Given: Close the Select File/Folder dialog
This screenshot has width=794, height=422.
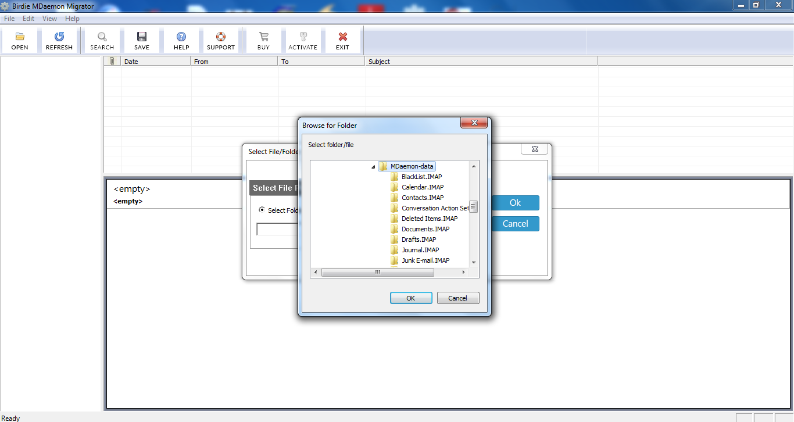Looking at the screenshot, I should (535, 149).
